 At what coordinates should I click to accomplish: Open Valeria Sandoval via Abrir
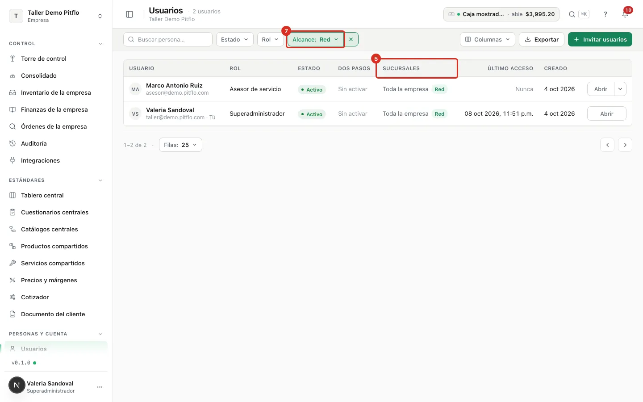pos(607,113)
